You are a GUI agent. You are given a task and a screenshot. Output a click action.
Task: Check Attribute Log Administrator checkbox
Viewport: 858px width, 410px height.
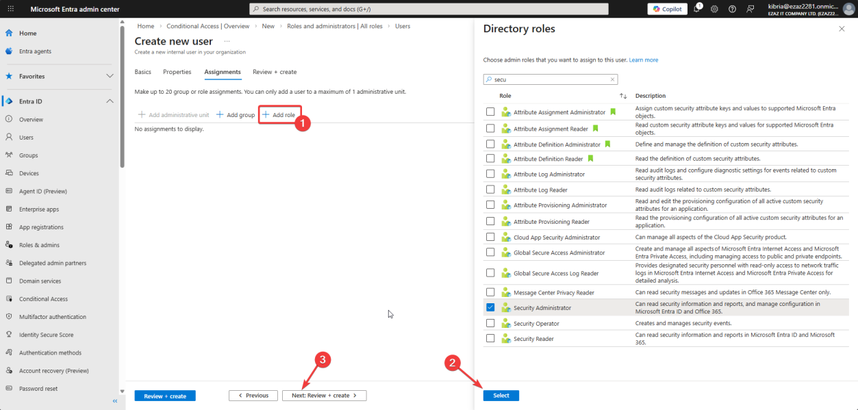(x=490, y=174)
